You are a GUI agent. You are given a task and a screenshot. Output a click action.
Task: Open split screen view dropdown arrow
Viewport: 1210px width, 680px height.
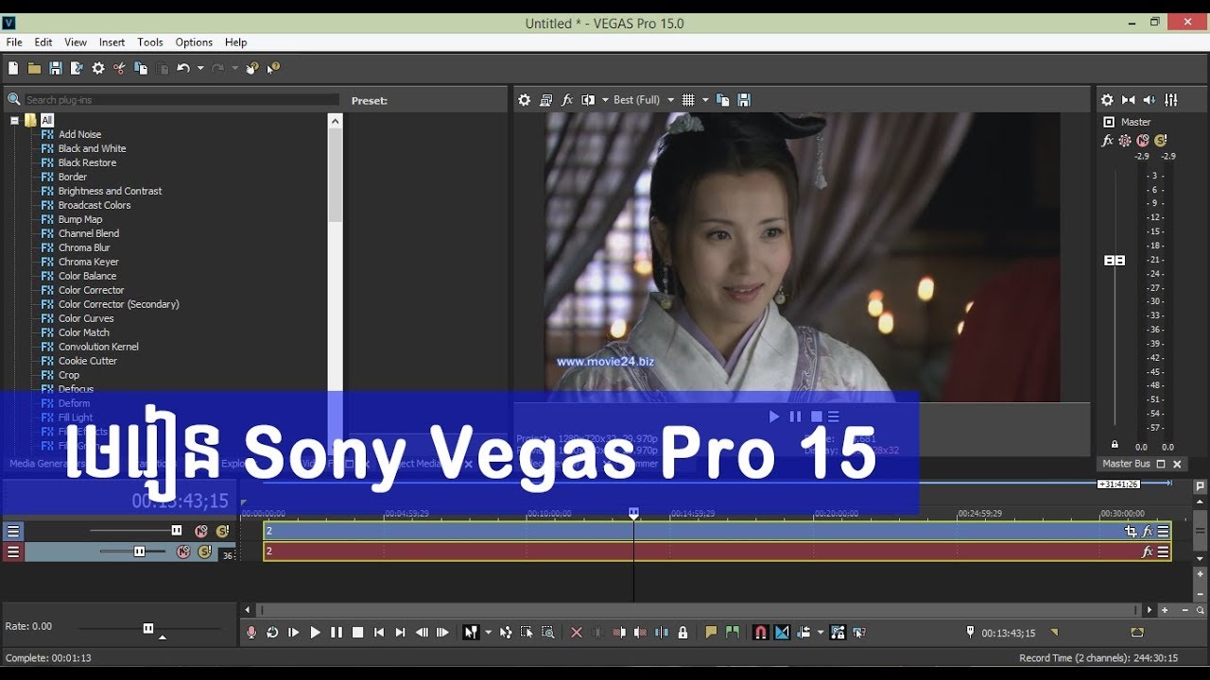pyautogui.click(x=605, y=100)
